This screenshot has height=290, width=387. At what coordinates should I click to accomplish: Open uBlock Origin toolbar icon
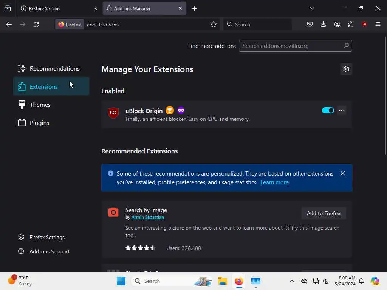(x=364, y=24)
